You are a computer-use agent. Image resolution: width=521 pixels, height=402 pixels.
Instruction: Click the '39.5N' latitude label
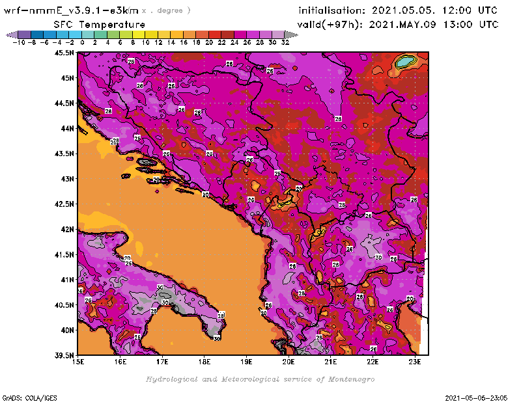pos(64,355)
